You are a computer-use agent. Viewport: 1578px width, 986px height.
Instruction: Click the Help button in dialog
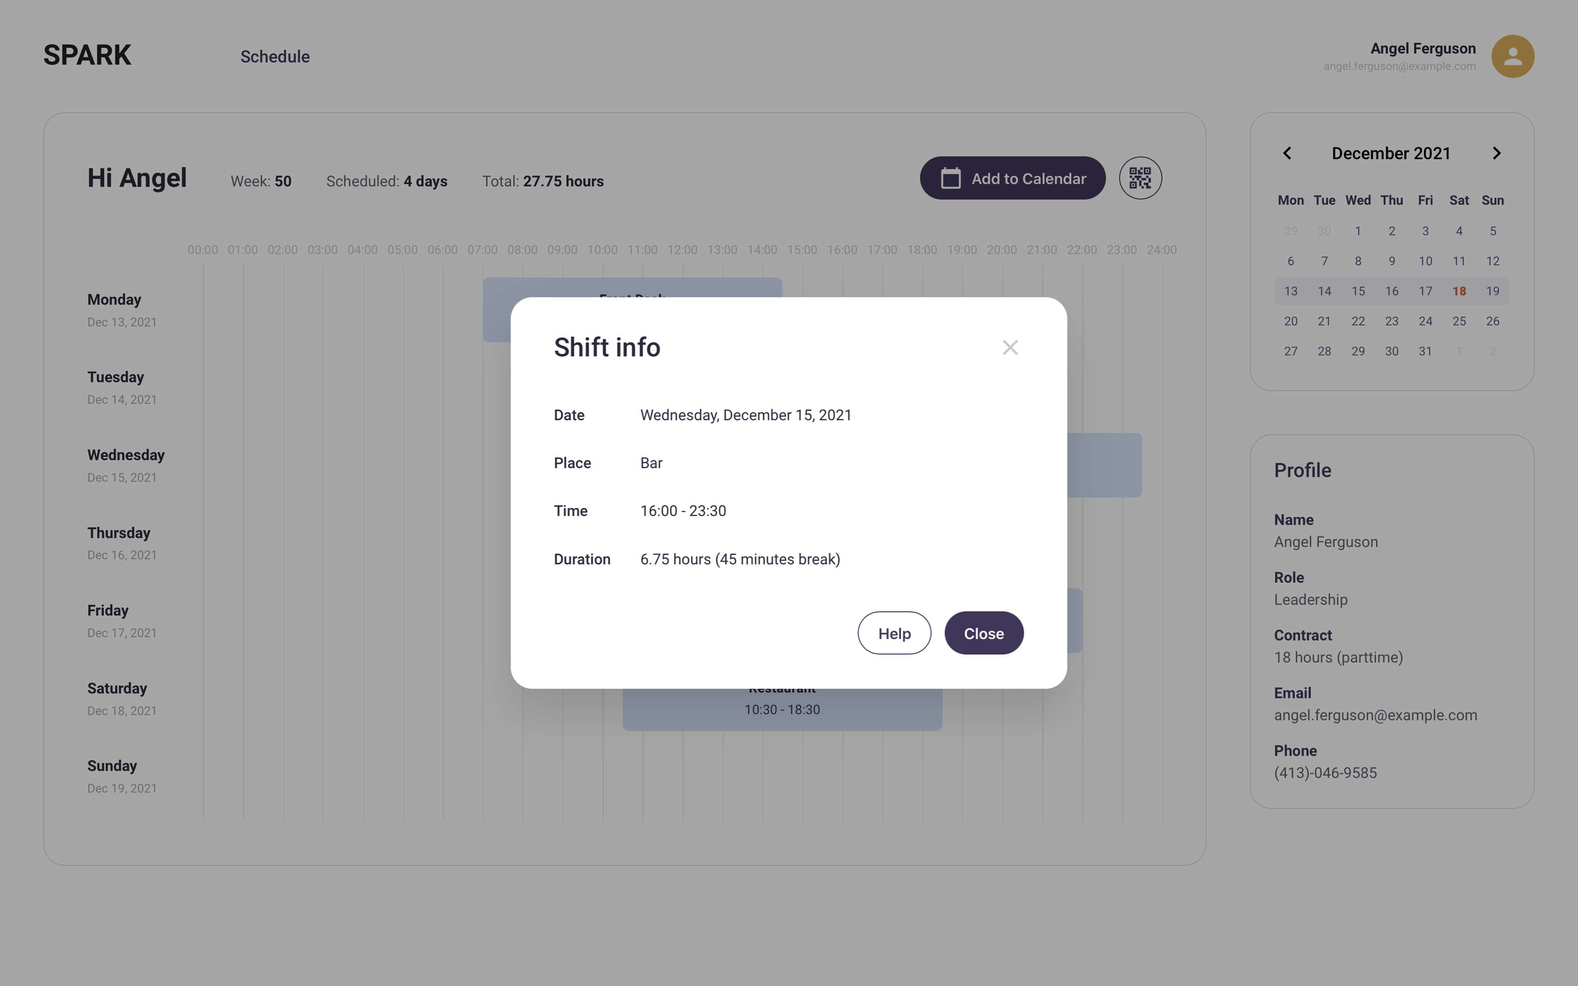(894, 633)
